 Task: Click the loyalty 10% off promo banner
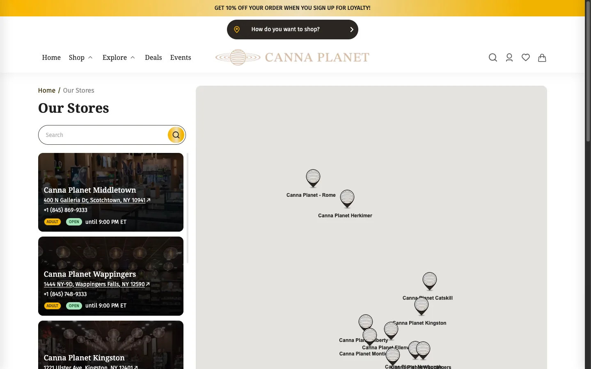point(292,8)
